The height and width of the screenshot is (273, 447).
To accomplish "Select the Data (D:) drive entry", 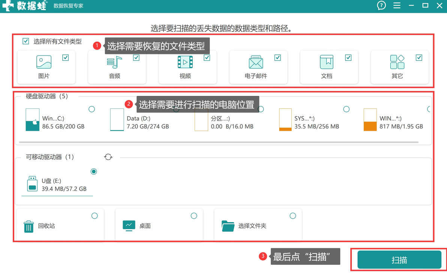I will (x=139, y=120).
